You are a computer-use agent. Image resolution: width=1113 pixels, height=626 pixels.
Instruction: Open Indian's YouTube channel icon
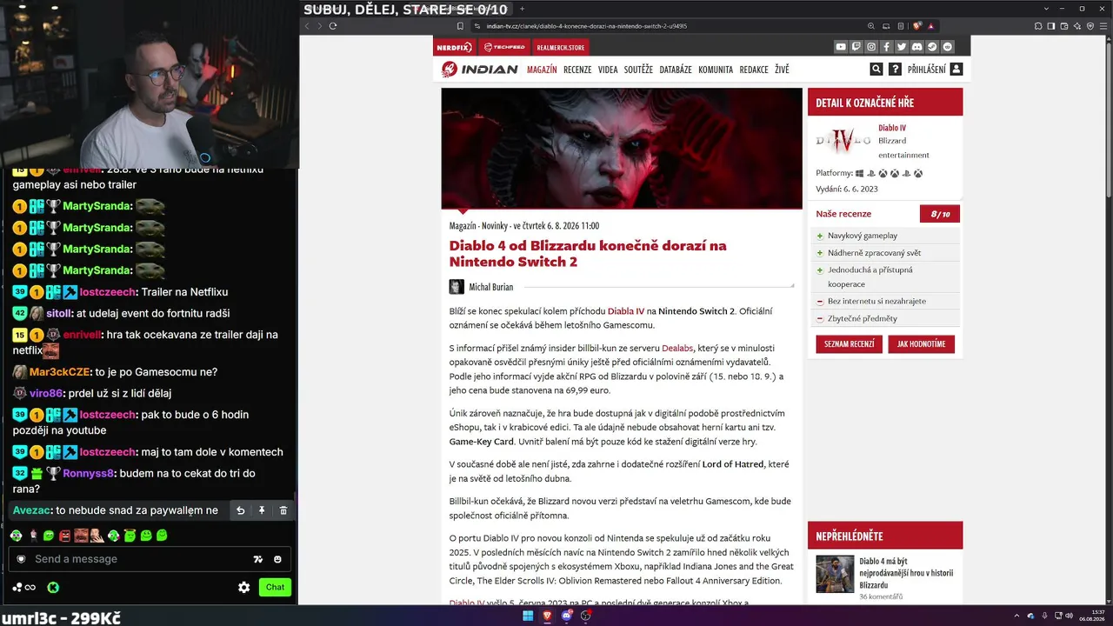tap(841, 47)
